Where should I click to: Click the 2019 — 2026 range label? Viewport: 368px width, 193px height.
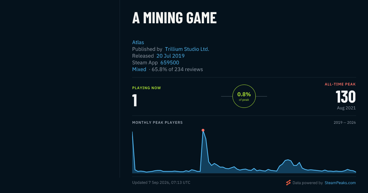click(x=345, y=123)
